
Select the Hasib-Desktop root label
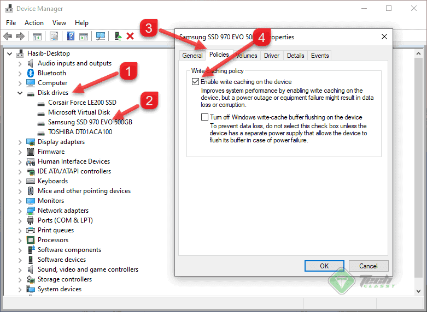tap(49, 53)
